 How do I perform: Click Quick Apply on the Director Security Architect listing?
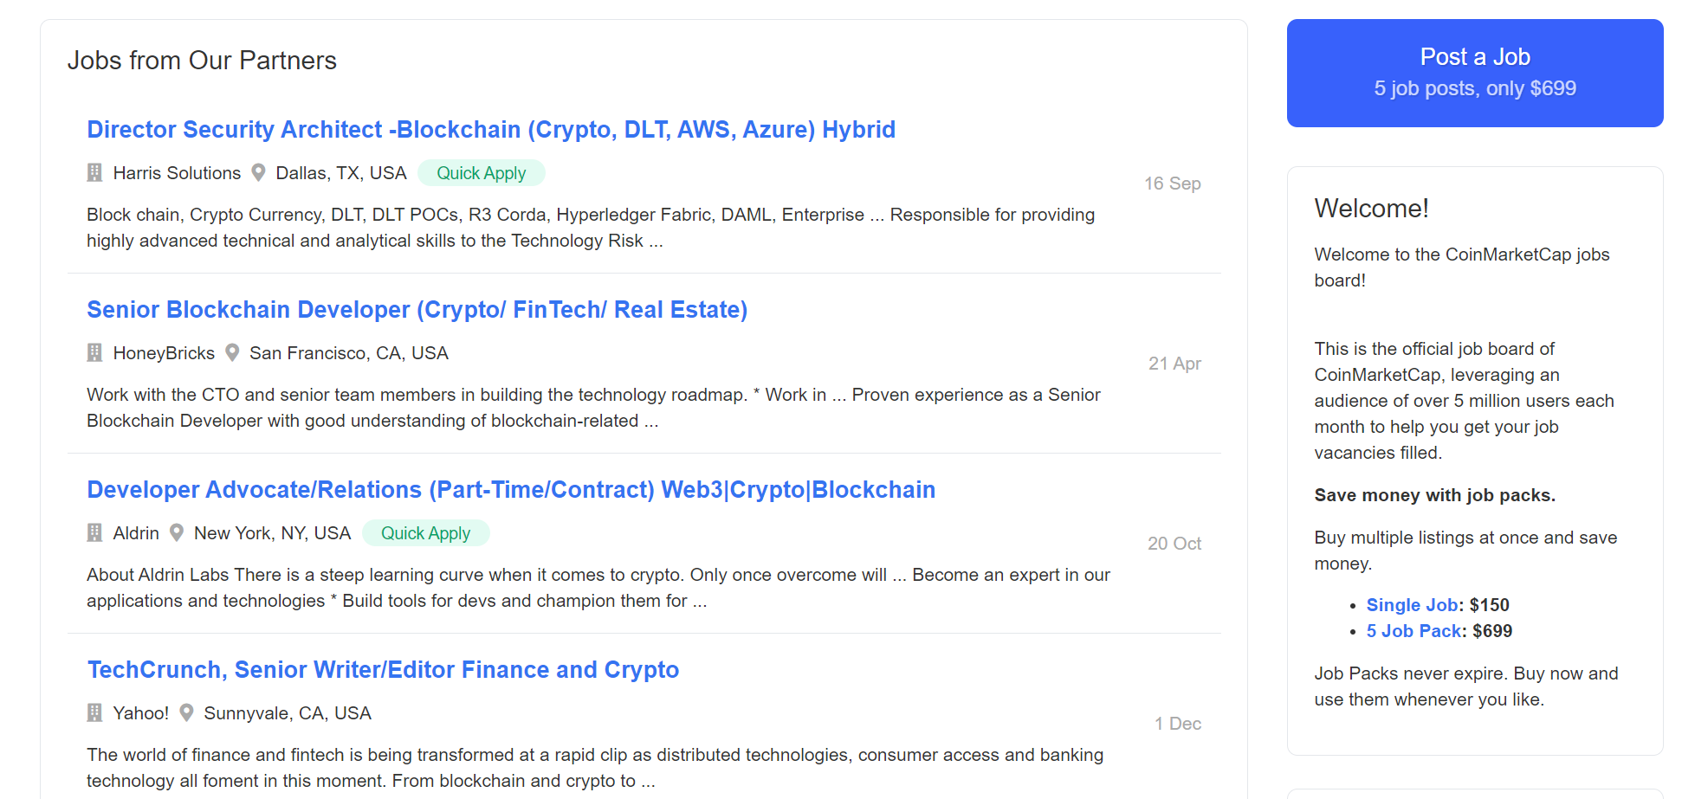[x=482, y=172]
